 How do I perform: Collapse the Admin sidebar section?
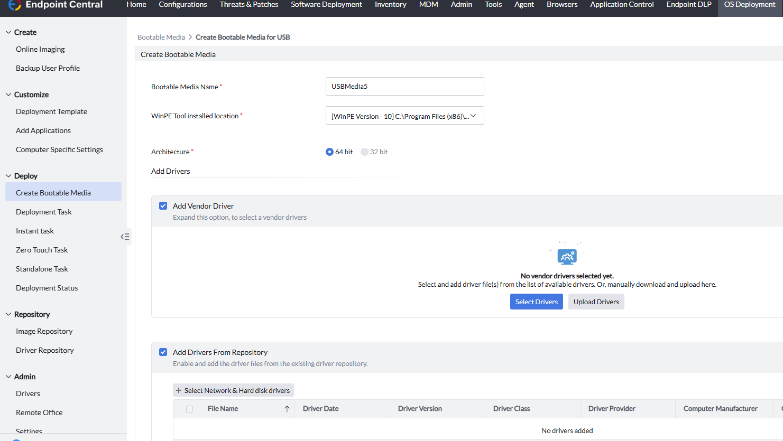click(x=8, y=377)
